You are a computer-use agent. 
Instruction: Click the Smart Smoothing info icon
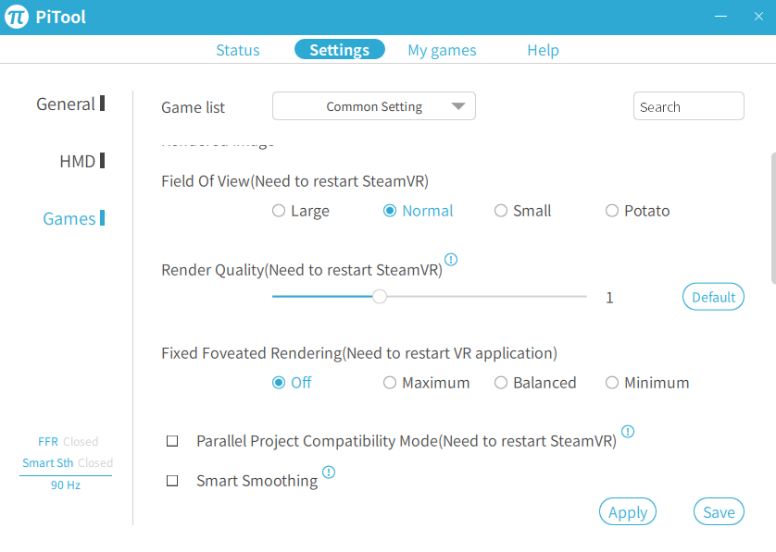[x=329, y=472]
